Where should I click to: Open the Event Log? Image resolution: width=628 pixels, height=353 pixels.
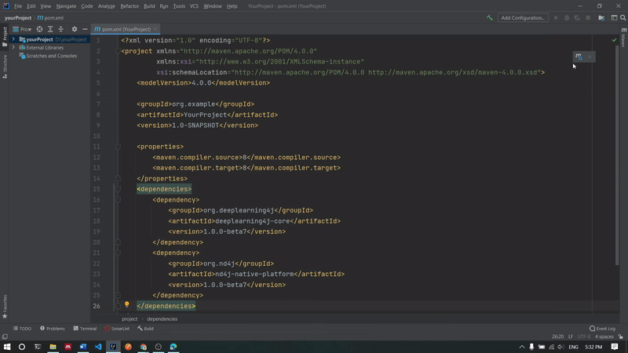coord(602,329)
